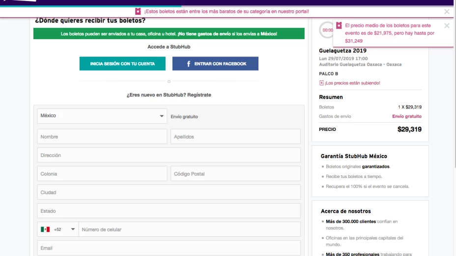The height and width of the screenshot is (256, 456).
Task: Close the cheapest tickets banner notification
Action: (447, 12)
